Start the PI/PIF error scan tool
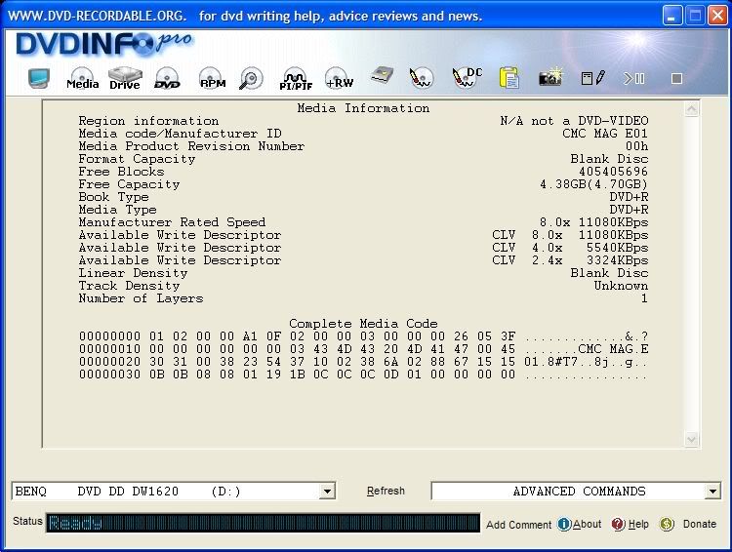The width and height of the screenshot is (732, 552). [x=296, y=78]
